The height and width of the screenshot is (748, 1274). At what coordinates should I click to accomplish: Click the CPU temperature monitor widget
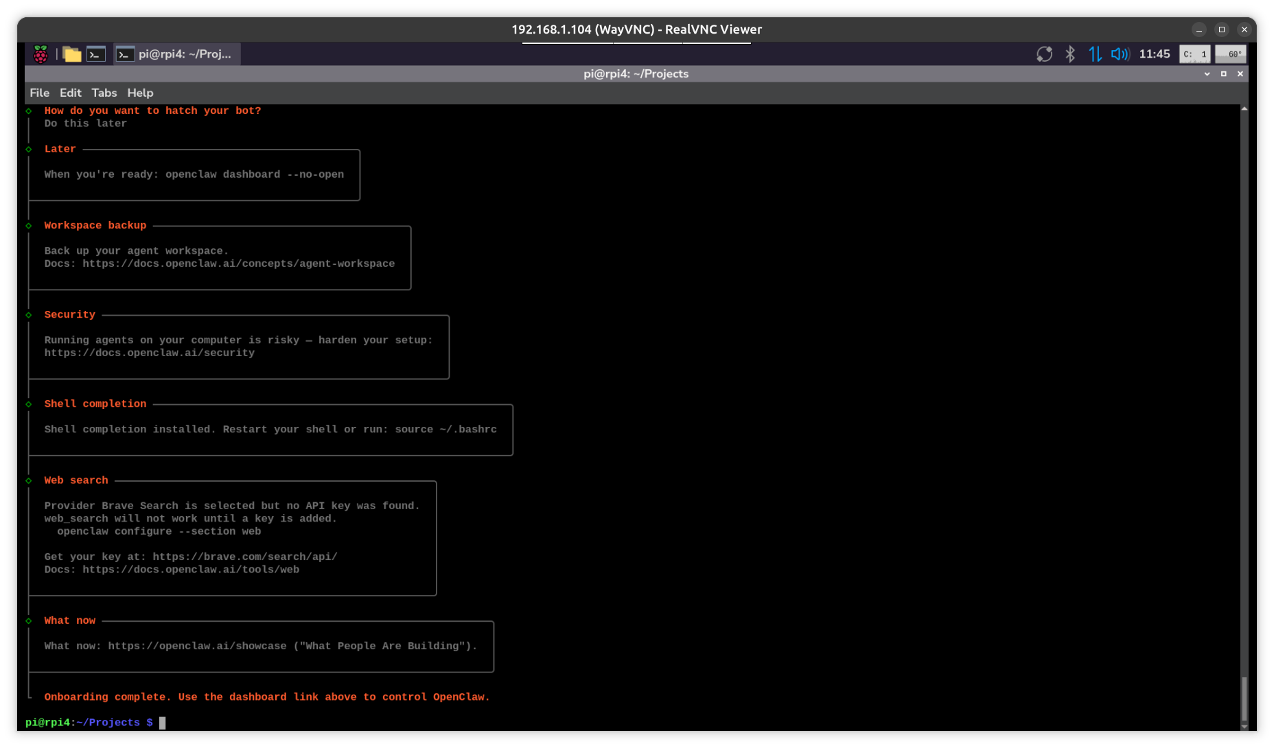click(x=1230, y=54)
